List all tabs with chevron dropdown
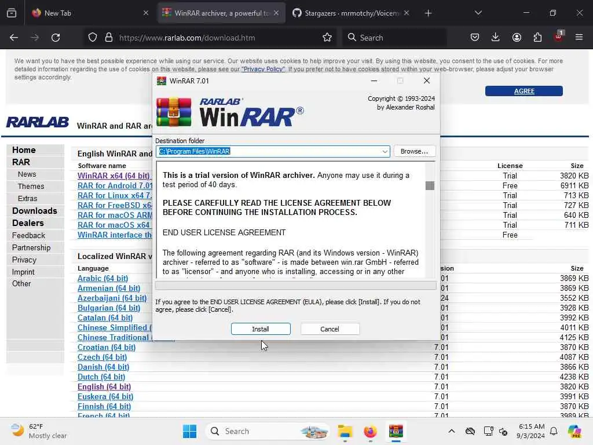 pyautogui.click(x=478, y=13)
